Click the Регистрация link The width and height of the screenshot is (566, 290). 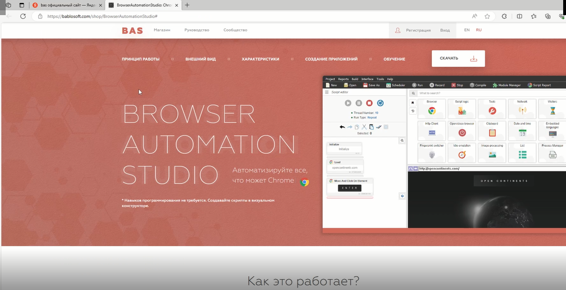[x=418, y=30]
